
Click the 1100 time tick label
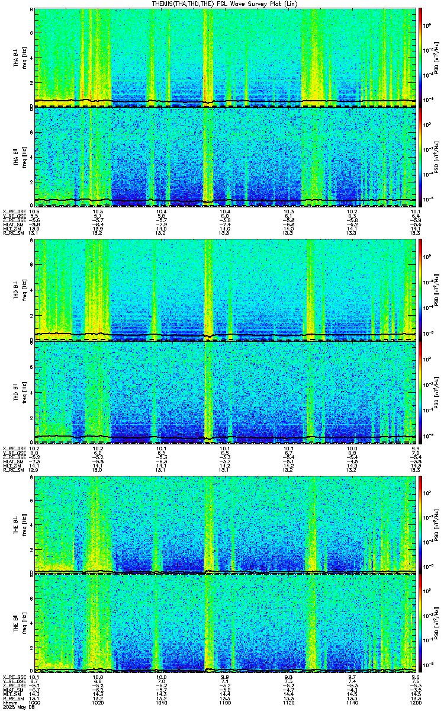coord(225,703)
